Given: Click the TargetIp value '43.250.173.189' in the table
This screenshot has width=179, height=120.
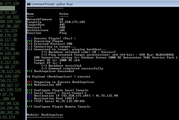Looking at the screenshot, I should [72, 22].
